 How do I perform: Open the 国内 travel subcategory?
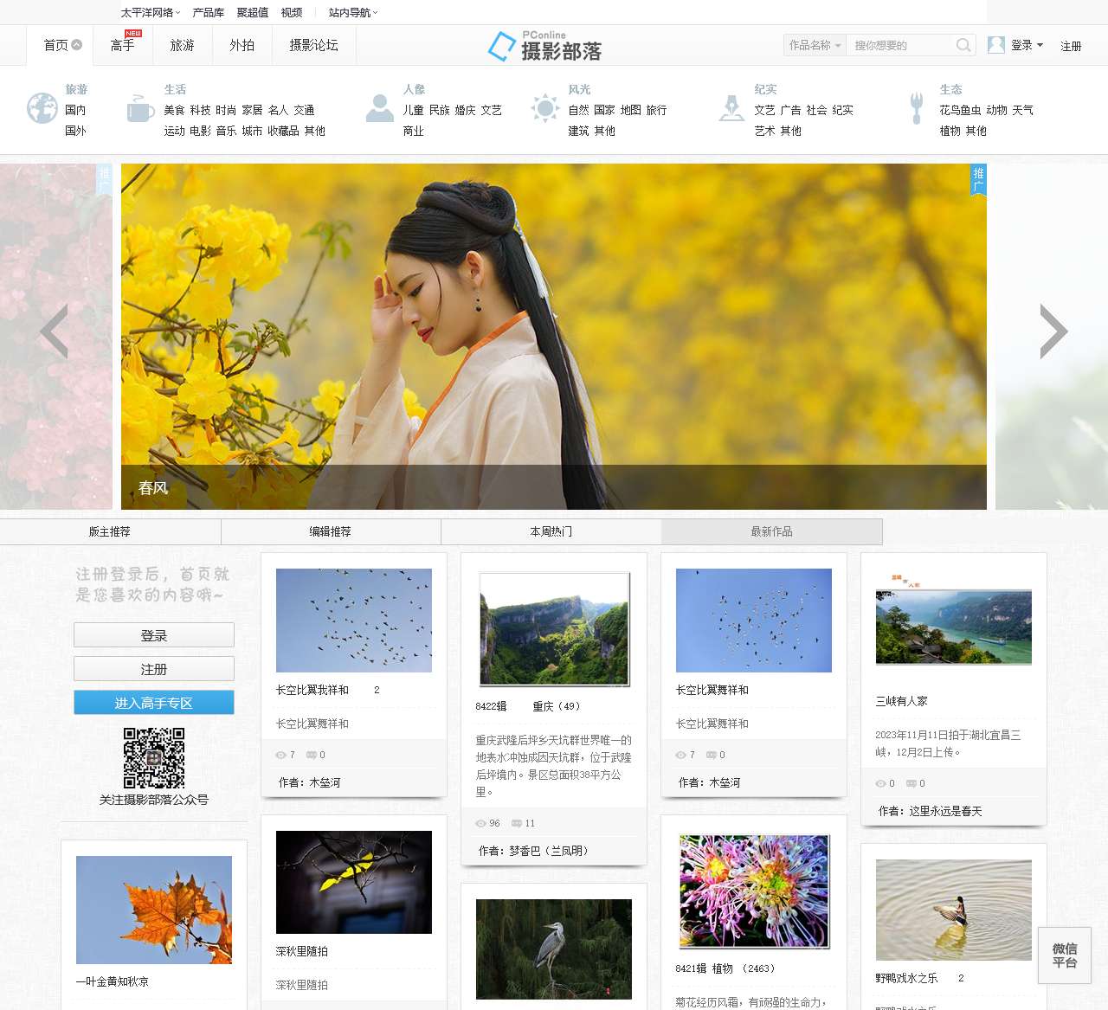point(75,110)
